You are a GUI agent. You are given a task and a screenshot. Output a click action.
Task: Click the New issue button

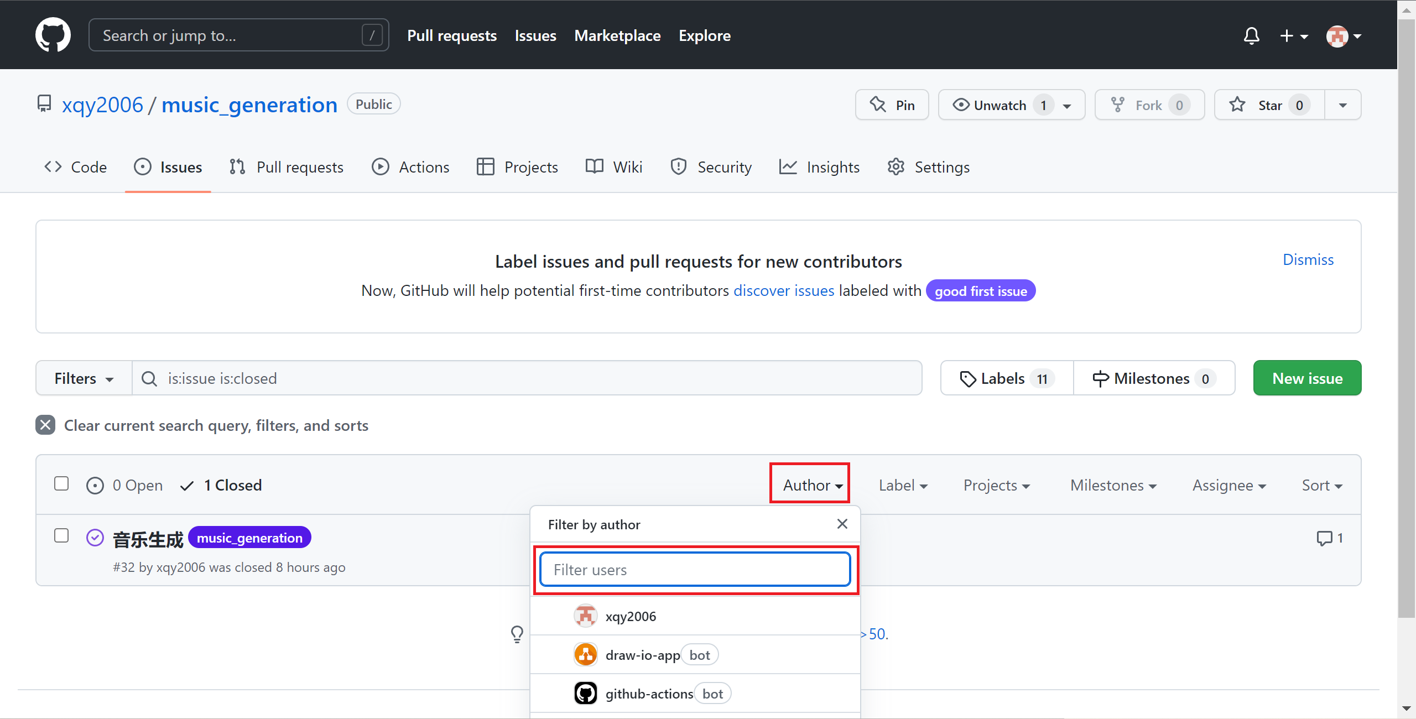coord(1308,378)
